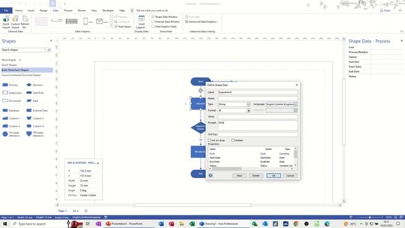This screenshot has width=405, height=228.
Task: Switch to the Process tab
Action: point(68,11)
